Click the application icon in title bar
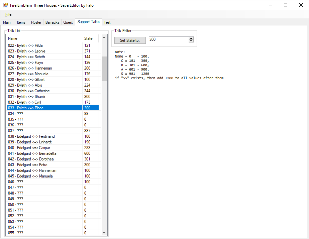309x239 pixels. (5, 5)
